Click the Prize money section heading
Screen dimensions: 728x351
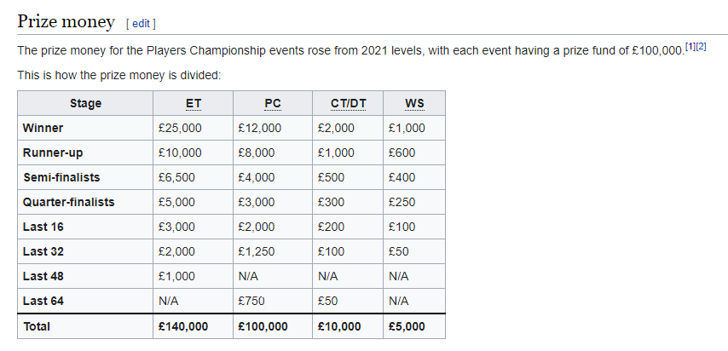[66, 22]
